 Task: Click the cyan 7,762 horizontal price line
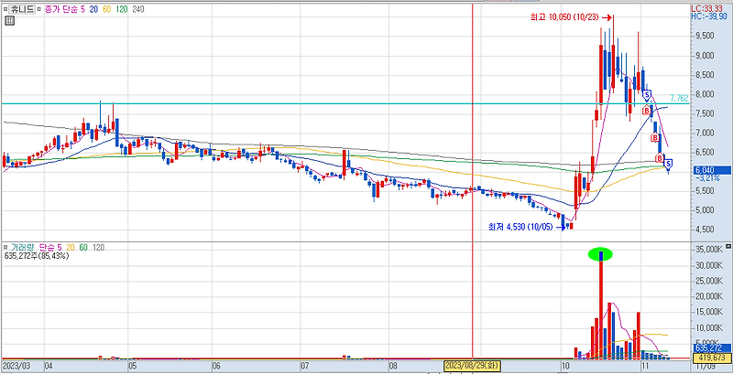click(x=345, y=103)
